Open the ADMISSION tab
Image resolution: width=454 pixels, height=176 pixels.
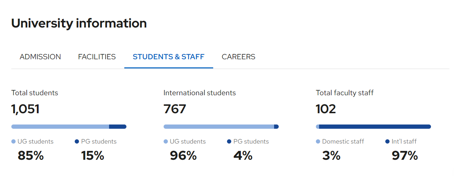(40, 57)
